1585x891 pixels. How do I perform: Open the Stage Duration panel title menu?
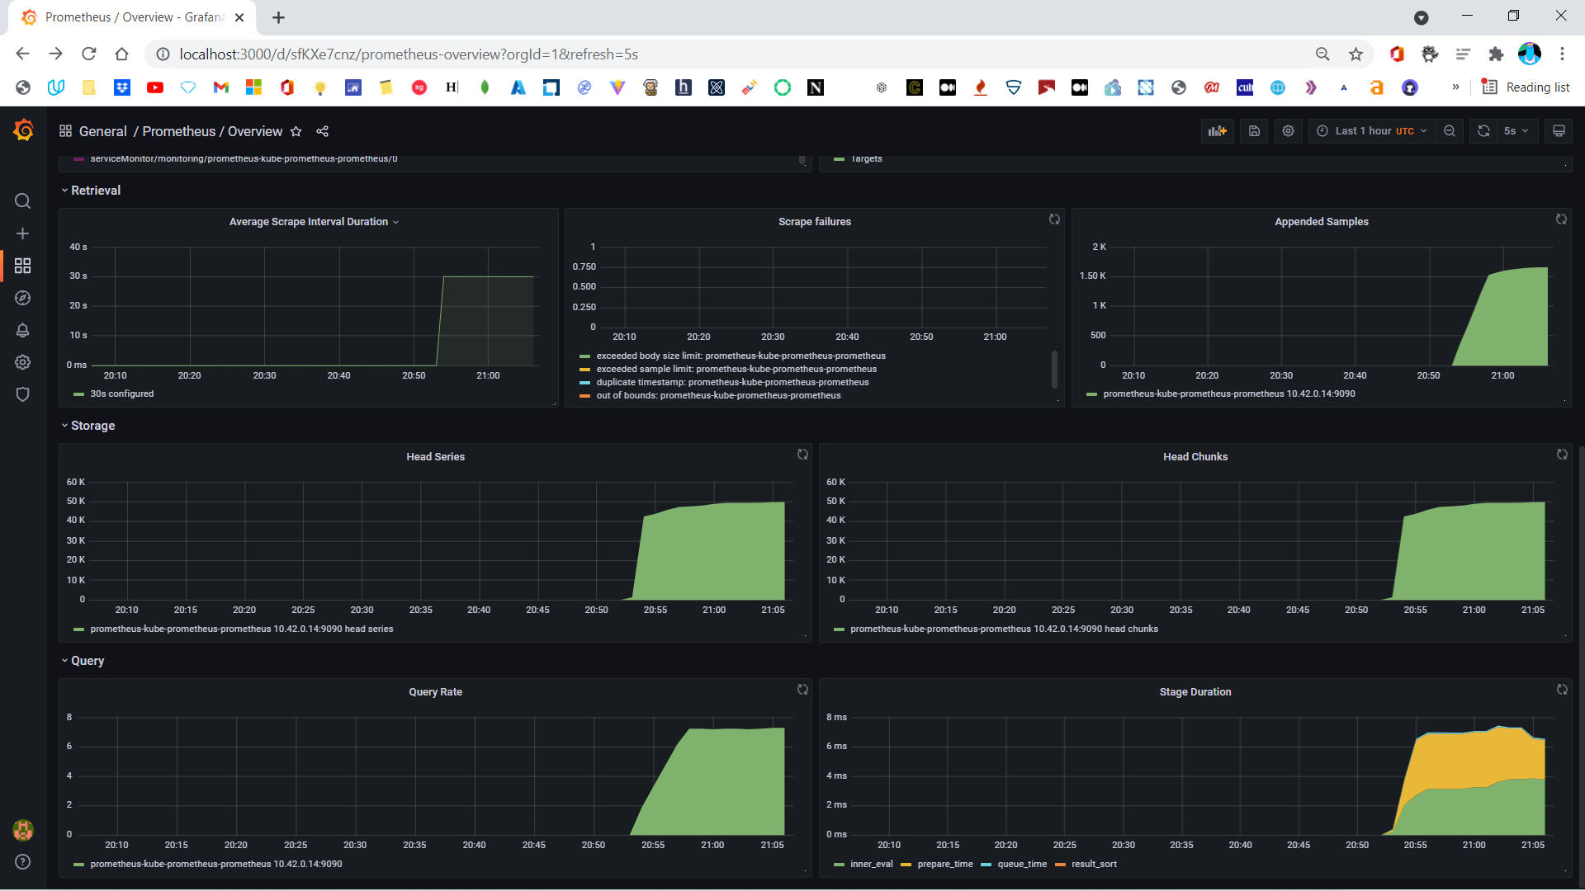1195,692
